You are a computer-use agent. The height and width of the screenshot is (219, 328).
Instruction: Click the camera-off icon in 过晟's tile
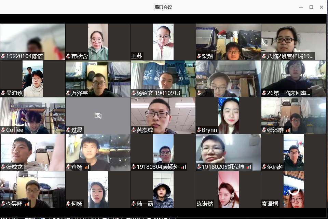point(98,115)
